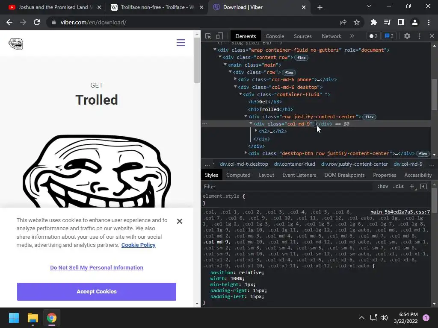This screenshot has height=328, width=438.
Task: Toggle the Chrome side panel icon
Action: [401, 22]
